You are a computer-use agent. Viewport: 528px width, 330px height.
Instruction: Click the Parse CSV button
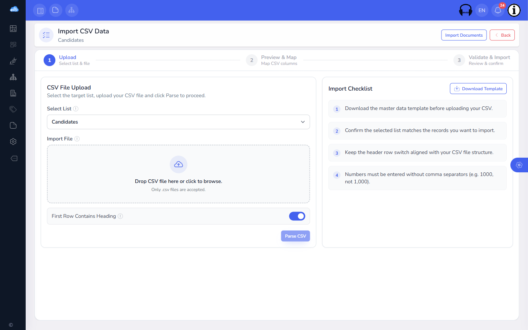(296, 236)
